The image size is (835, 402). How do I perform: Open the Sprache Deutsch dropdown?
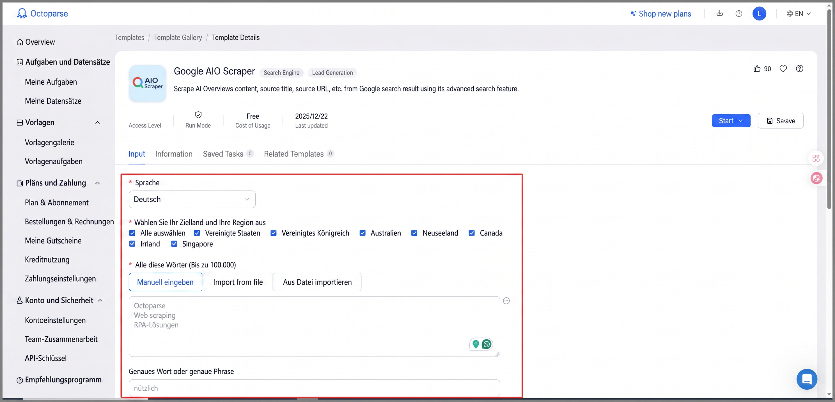192,199
